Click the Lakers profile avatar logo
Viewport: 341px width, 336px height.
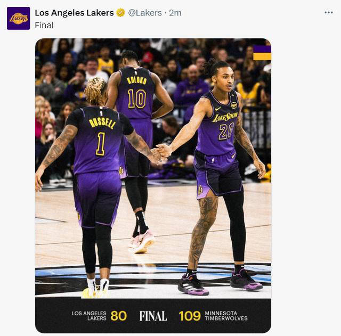[x=19, y=18]
